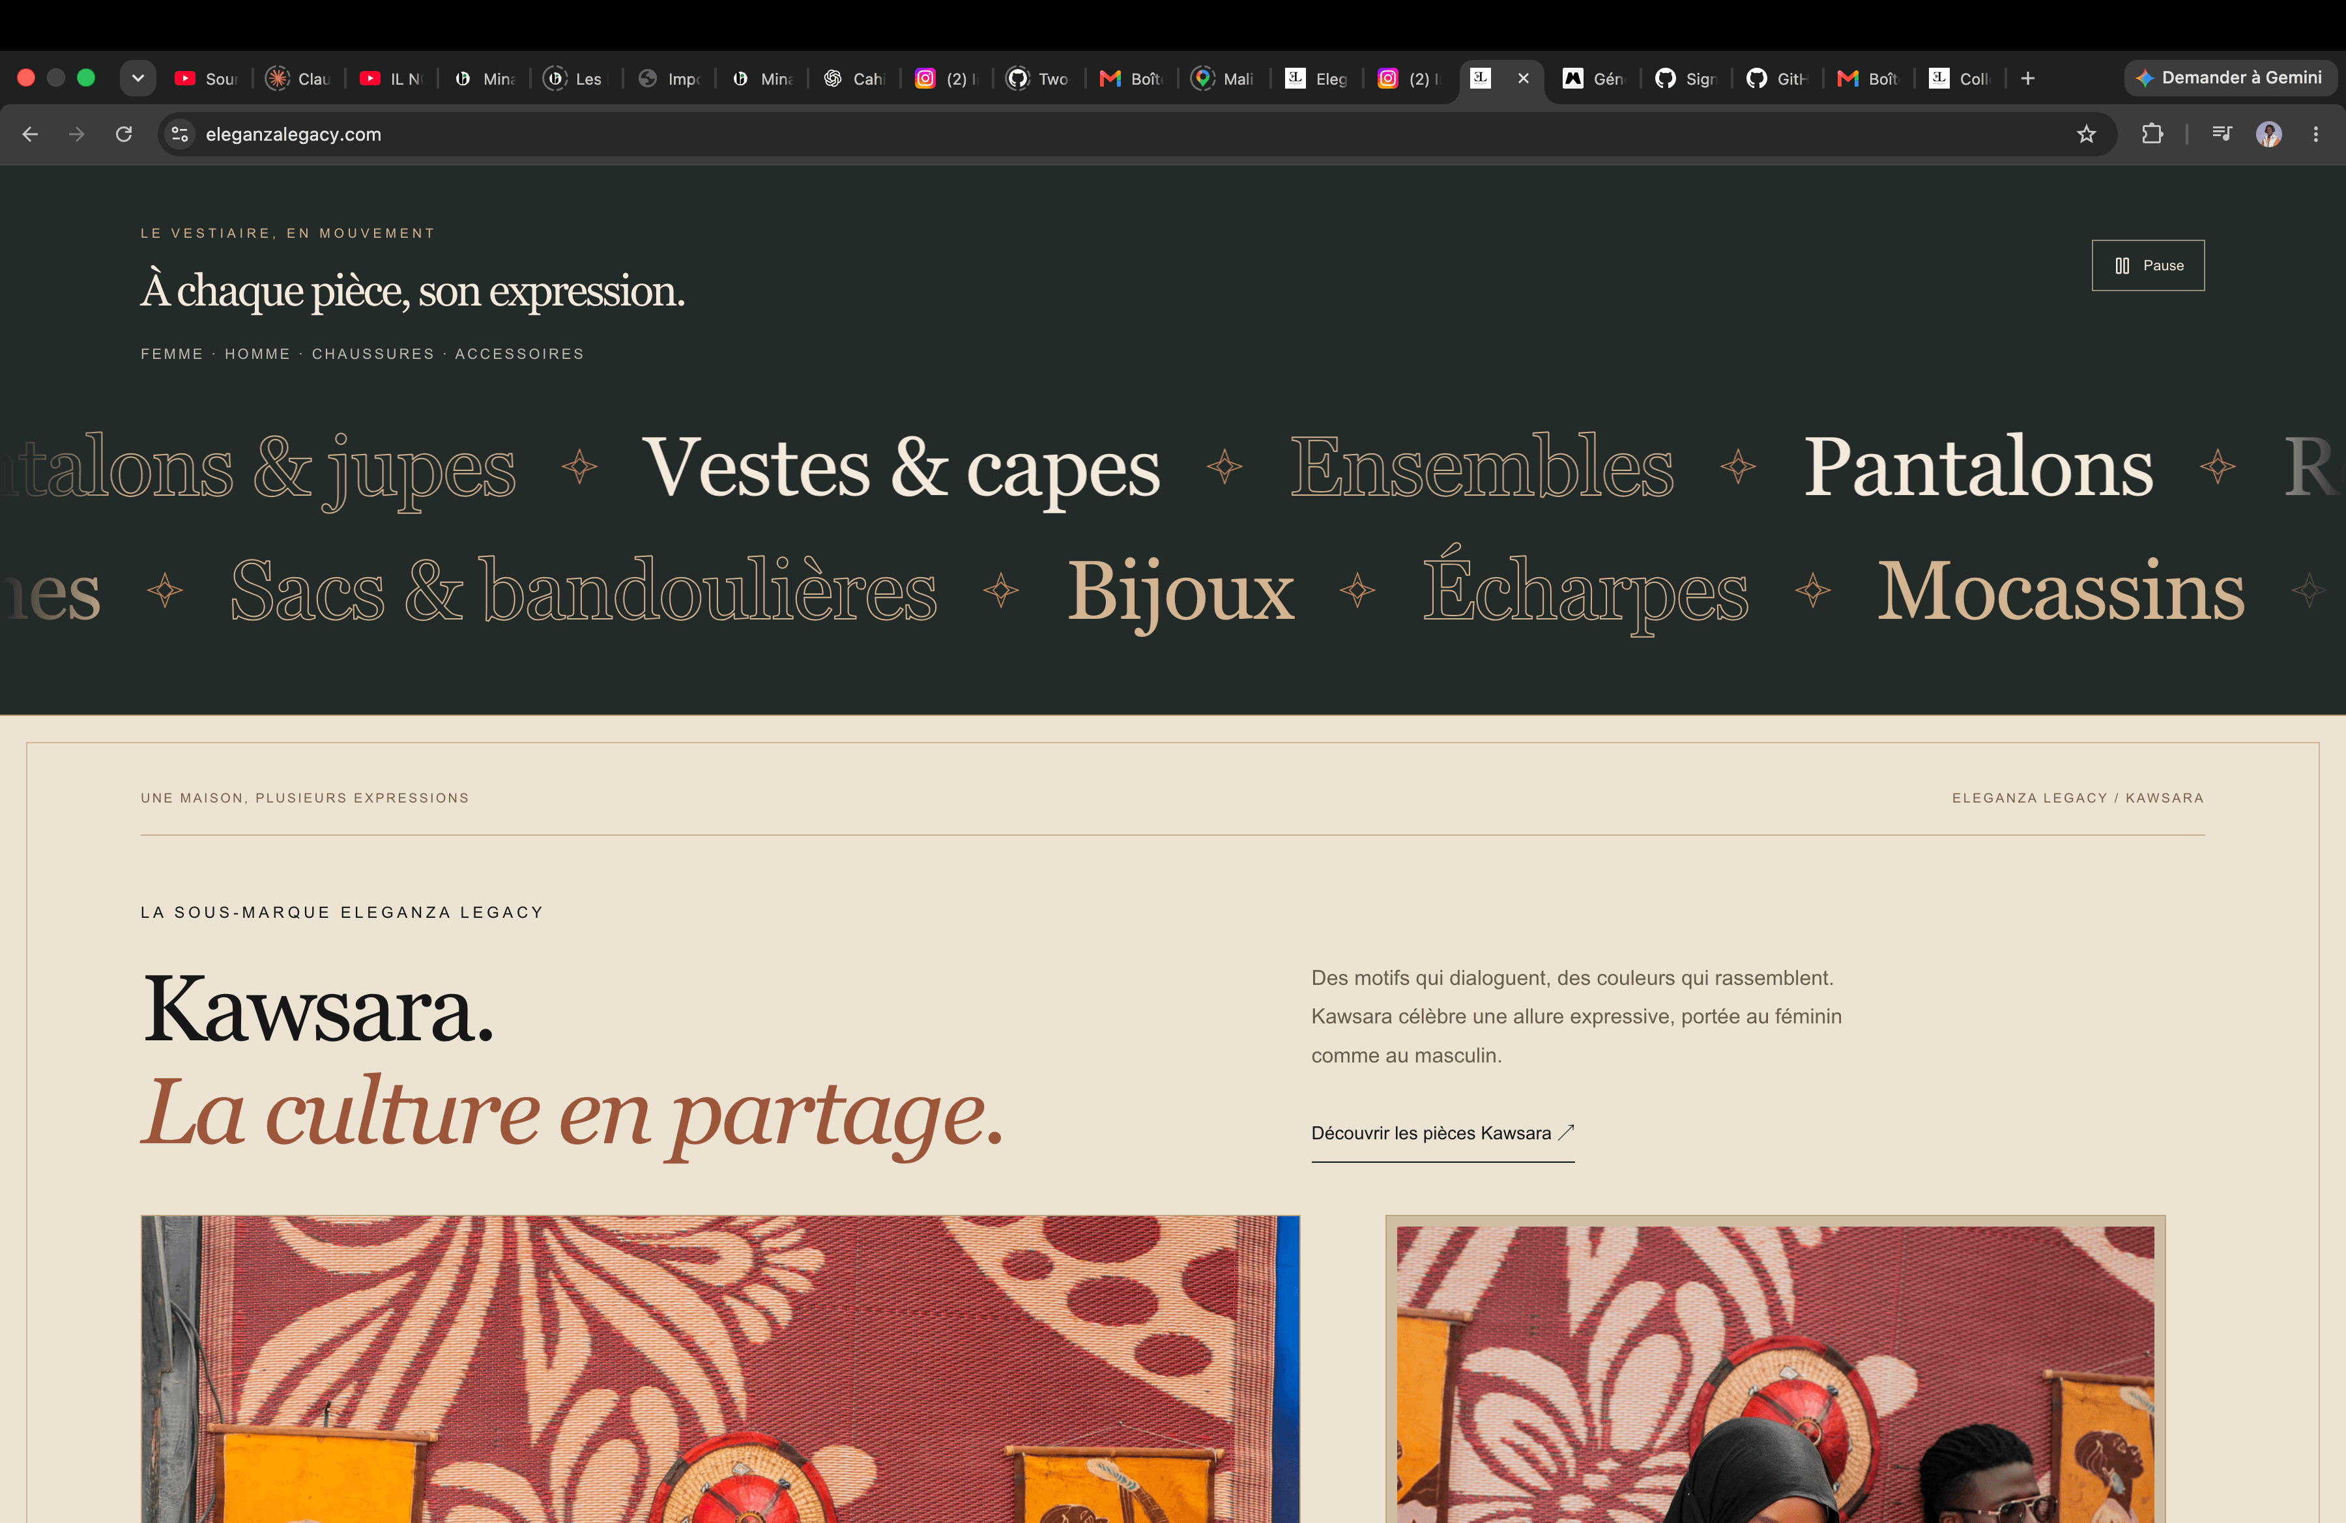Pause the scrolling category marquee
Image resolution: width=2346 pixels, height=1523 pixels.
click(x=2147, y=265)
